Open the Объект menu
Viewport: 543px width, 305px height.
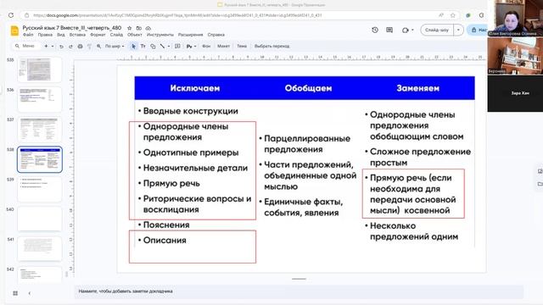(135, 35)
